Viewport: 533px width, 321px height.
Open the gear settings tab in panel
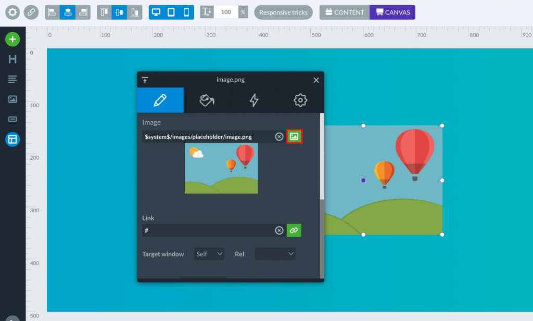click(x=300, y=100)
